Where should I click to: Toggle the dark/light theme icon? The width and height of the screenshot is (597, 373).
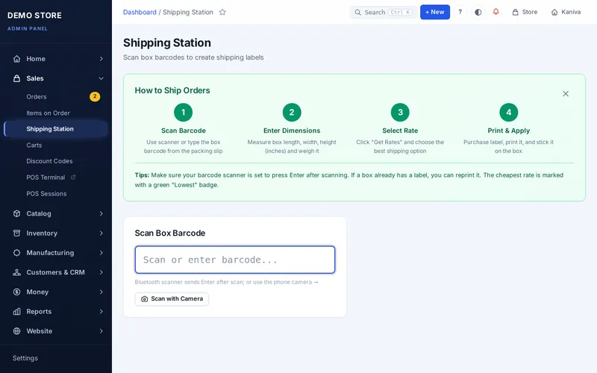coord(478,12)
